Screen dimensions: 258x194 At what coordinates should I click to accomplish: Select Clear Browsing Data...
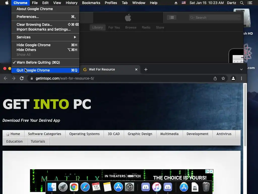(45, 25)
